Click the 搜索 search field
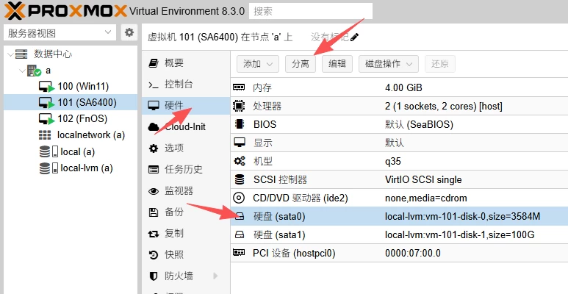Viewport: 568px width, 294px height. tap(310, 11)
